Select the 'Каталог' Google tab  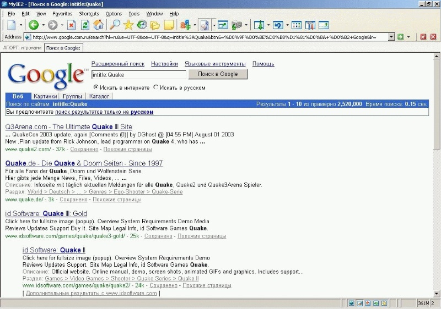tap(99, 96)
